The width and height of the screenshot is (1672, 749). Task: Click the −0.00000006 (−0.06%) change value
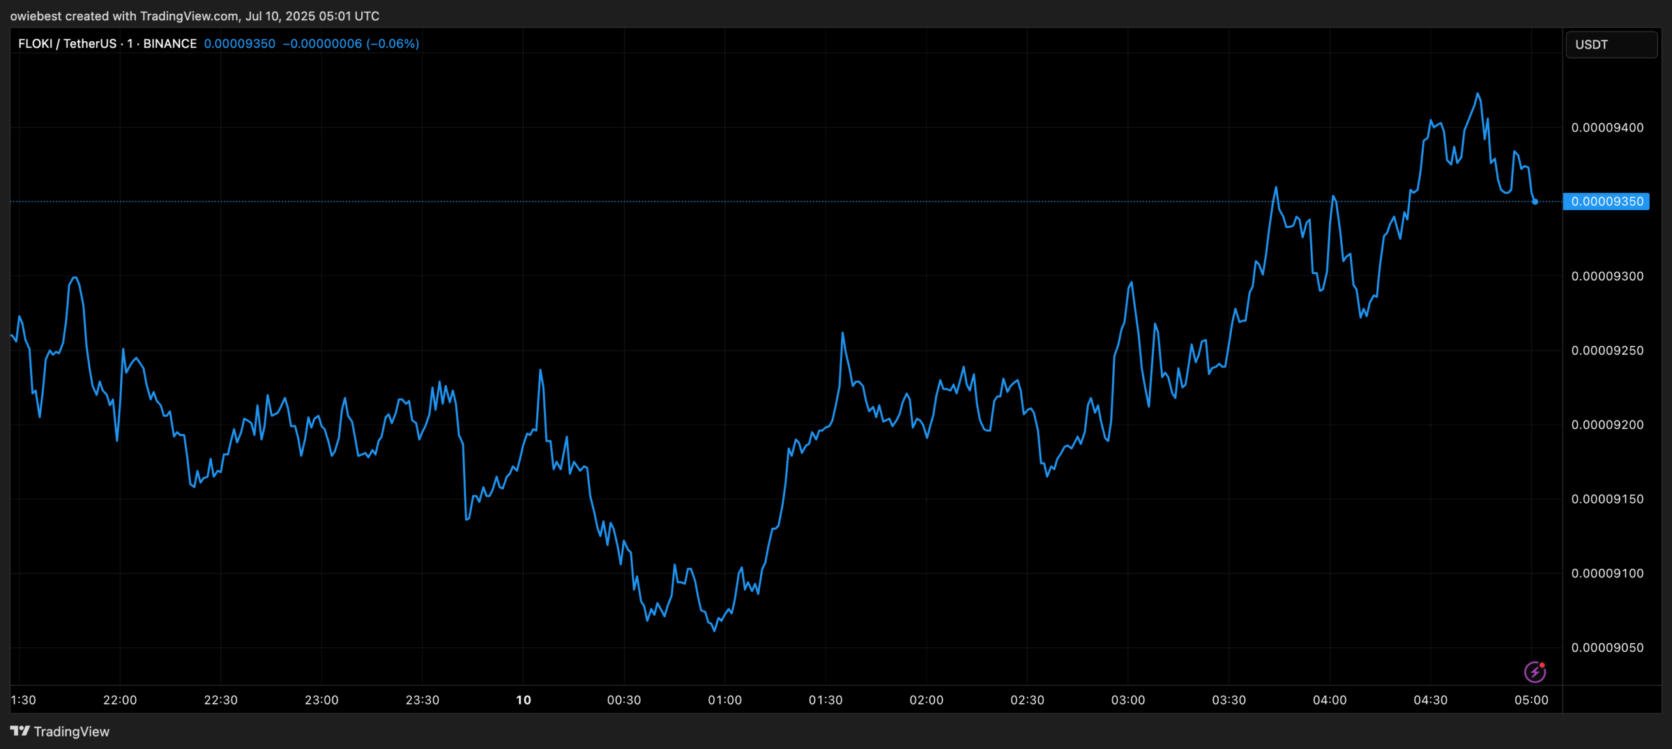351,44
